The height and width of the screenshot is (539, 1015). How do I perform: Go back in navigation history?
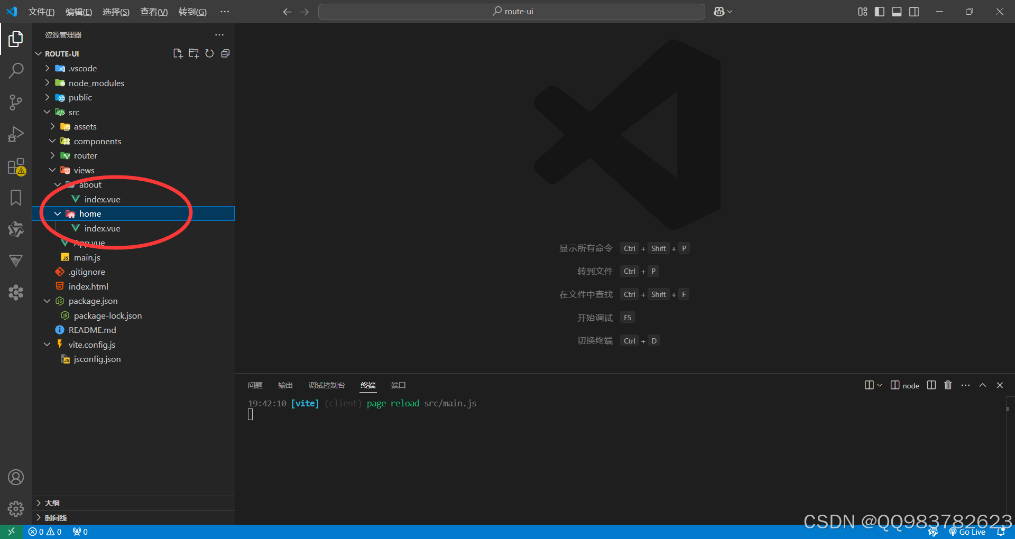click(x=287, y=12)
